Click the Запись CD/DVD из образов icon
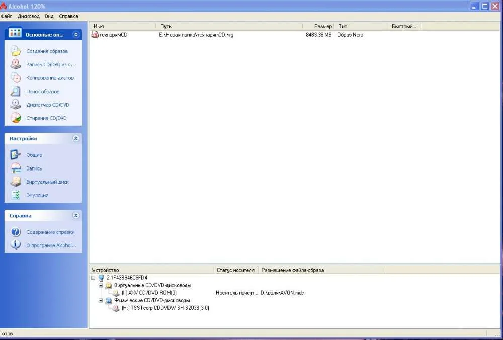Image resolution: width=503 pixels, height=340 pixels. (16, 64)
